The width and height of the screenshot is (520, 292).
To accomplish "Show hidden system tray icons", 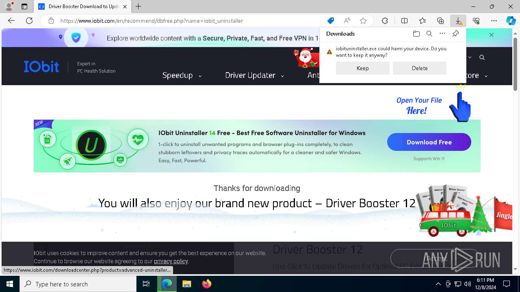I will tap(438, 284).
